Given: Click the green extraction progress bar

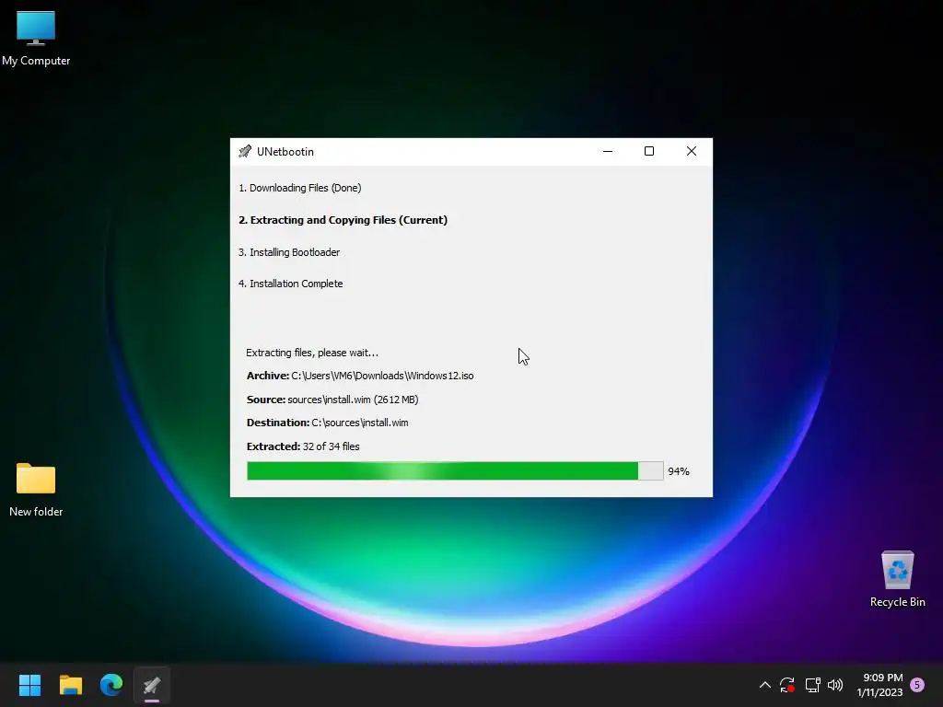Looking at the screenshot, I should point(455,470).
